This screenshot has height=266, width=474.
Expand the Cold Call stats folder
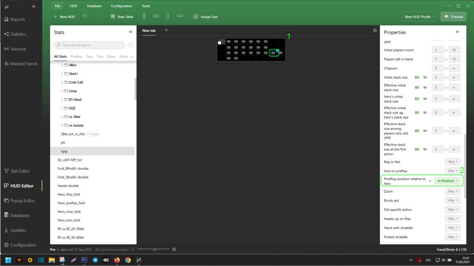pyautogui.click(x=62, y=82)
